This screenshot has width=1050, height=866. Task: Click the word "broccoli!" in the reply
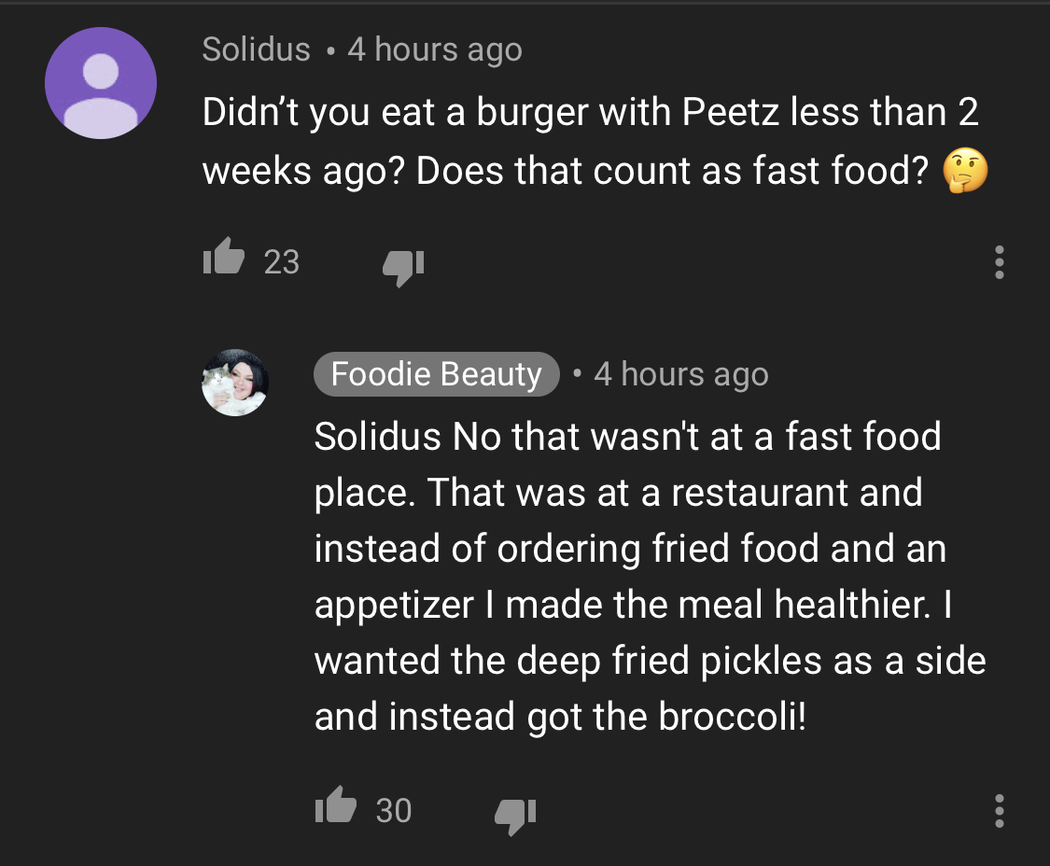click(733, 716)
